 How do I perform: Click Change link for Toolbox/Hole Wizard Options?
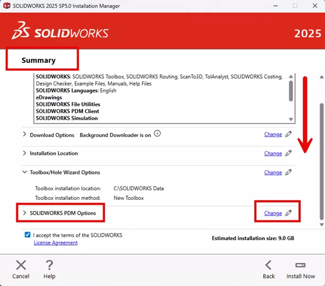pos(273,172)
